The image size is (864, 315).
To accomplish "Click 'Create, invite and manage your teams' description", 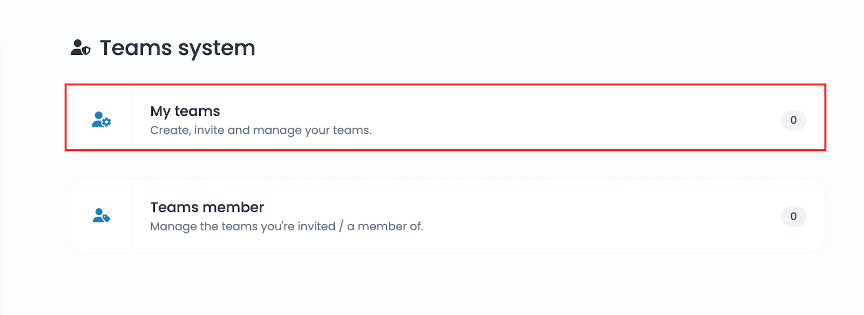I will (260, 131).
